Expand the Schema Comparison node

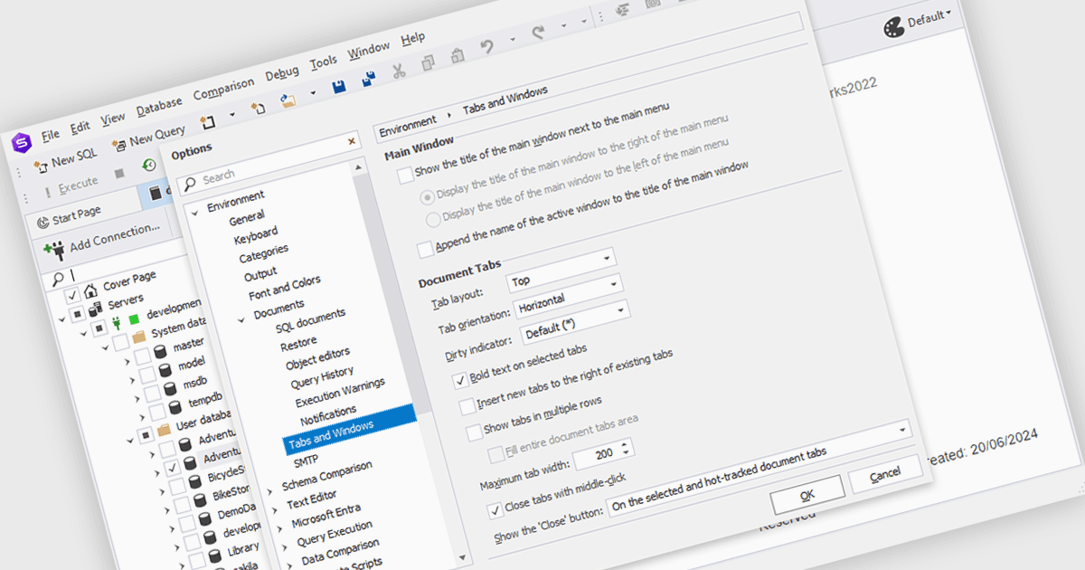[269, 490]
